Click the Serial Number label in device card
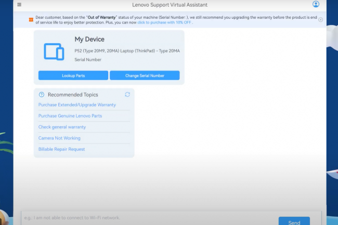Viewport: 338px width, 225px height. 88,60
